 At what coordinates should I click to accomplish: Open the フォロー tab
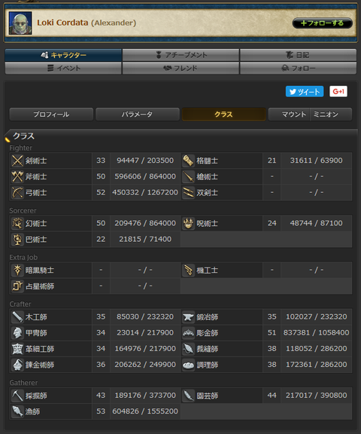298,68
